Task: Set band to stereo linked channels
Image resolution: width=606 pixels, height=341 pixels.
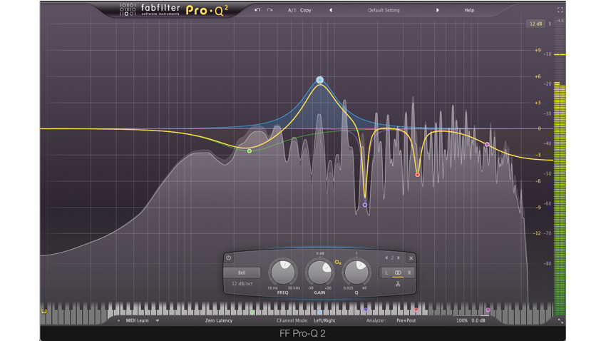Action: pos(398,273)
